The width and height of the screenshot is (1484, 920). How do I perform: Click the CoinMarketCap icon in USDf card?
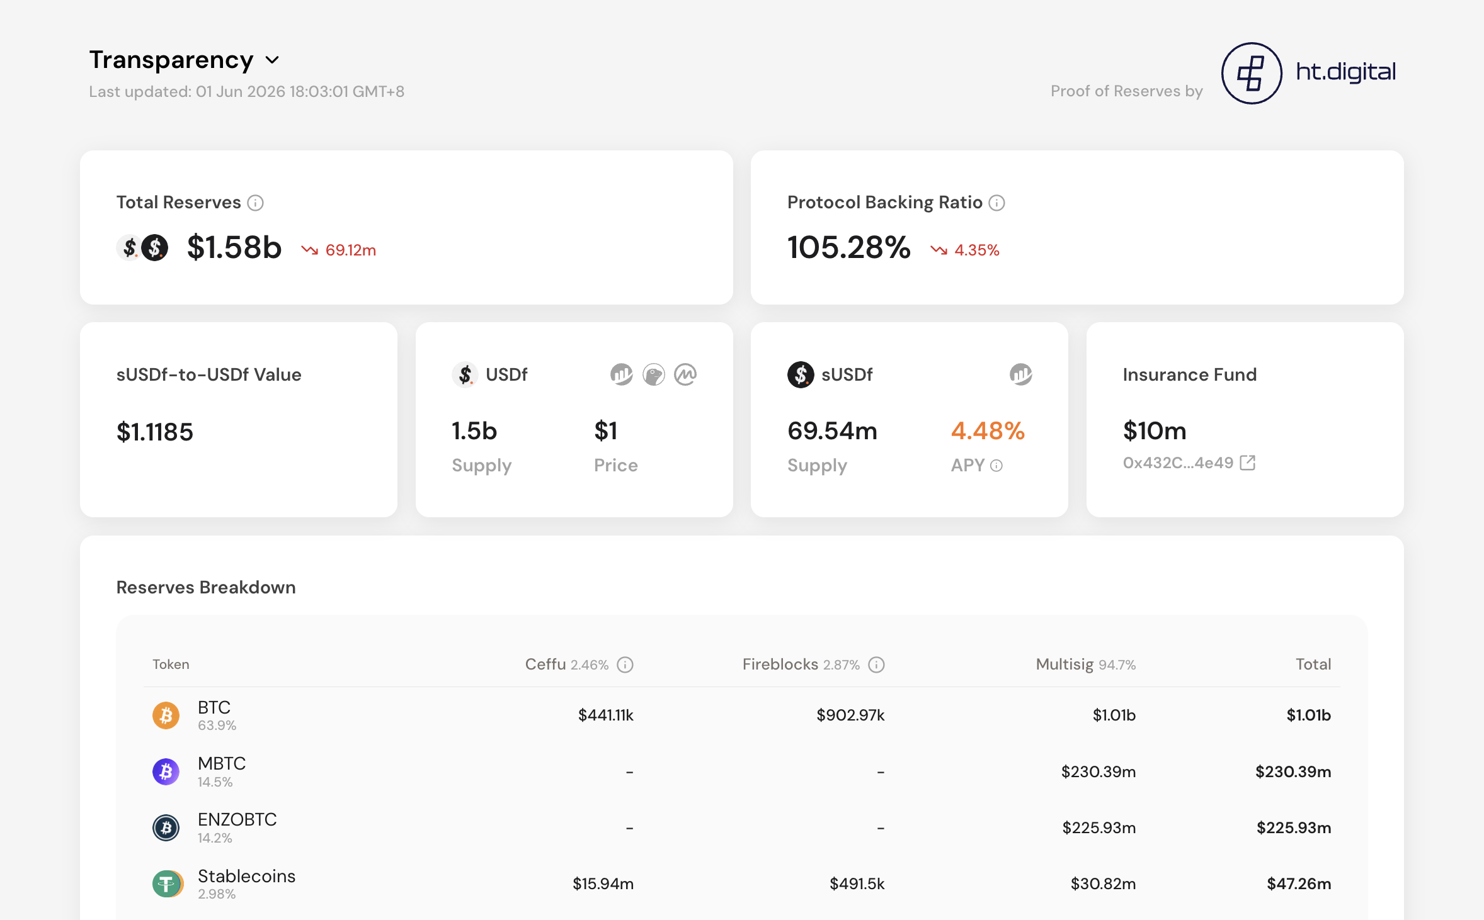click(x=685, y=374)
